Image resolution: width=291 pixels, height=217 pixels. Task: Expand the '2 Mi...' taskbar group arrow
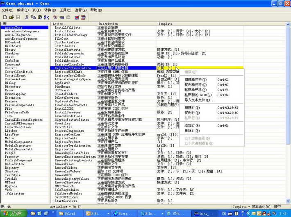108,214
